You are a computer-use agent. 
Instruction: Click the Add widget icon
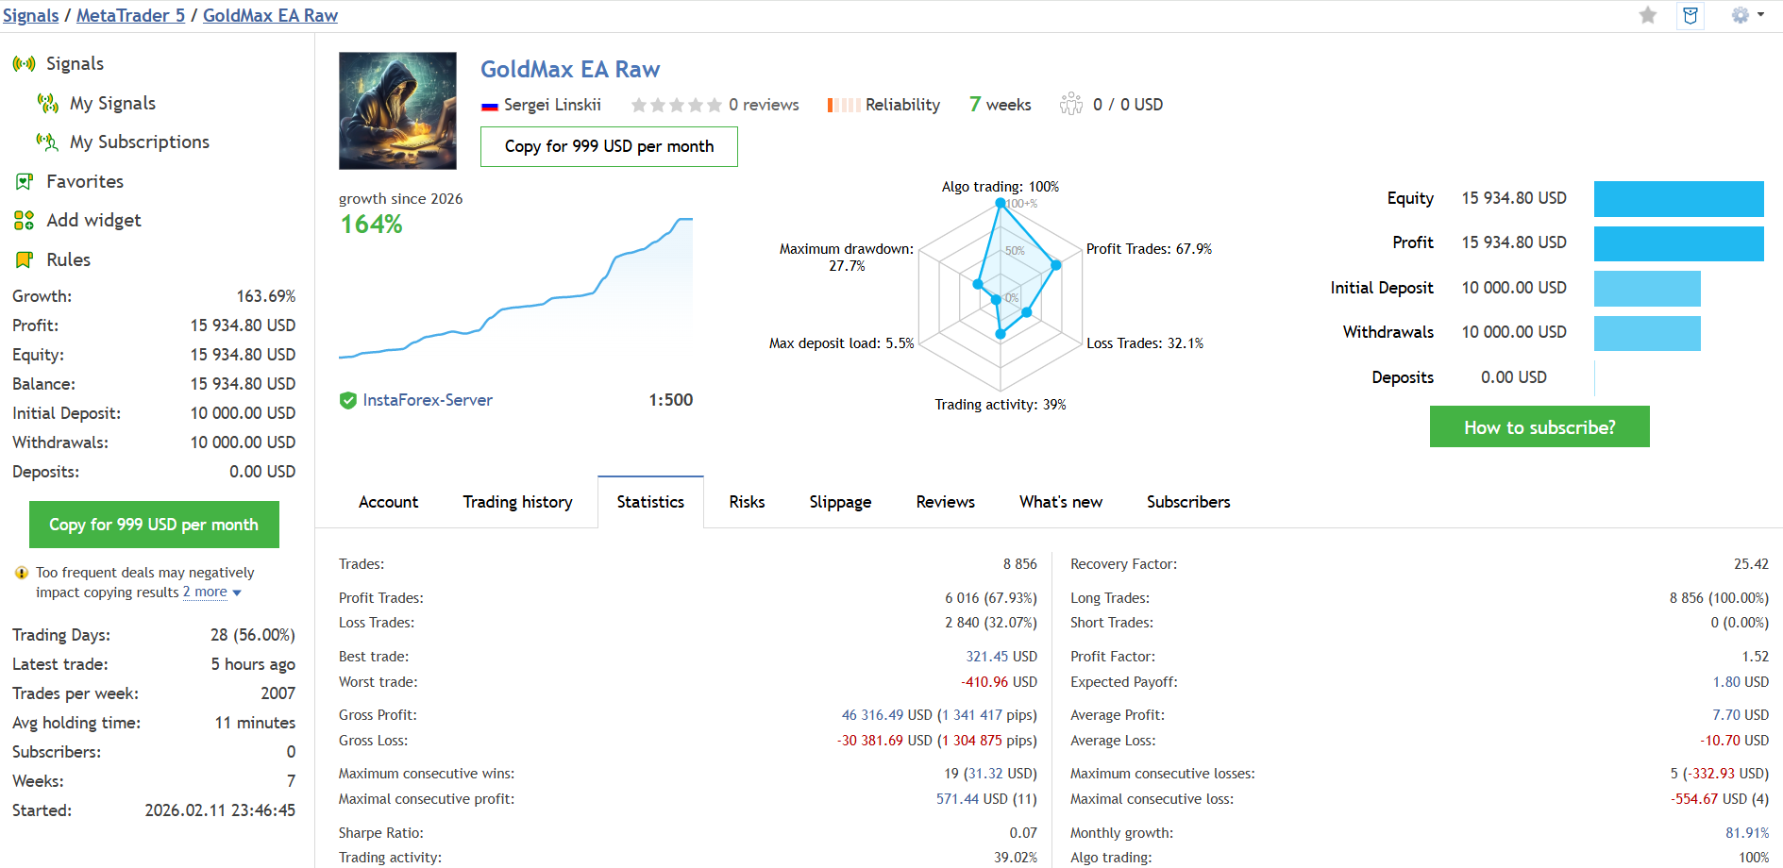(25, 220)
